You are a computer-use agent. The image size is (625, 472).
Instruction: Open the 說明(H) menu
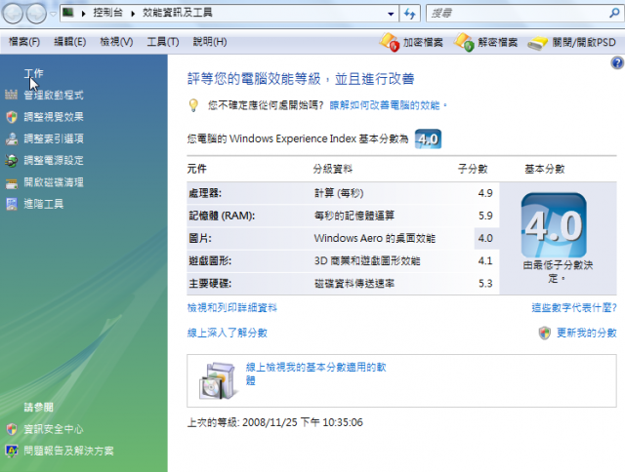tap(210, 42)
